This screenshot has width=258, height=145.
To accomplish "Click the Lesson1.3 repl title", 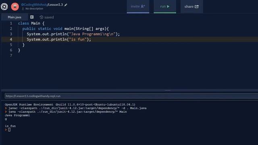I will (x=56, y=5).
